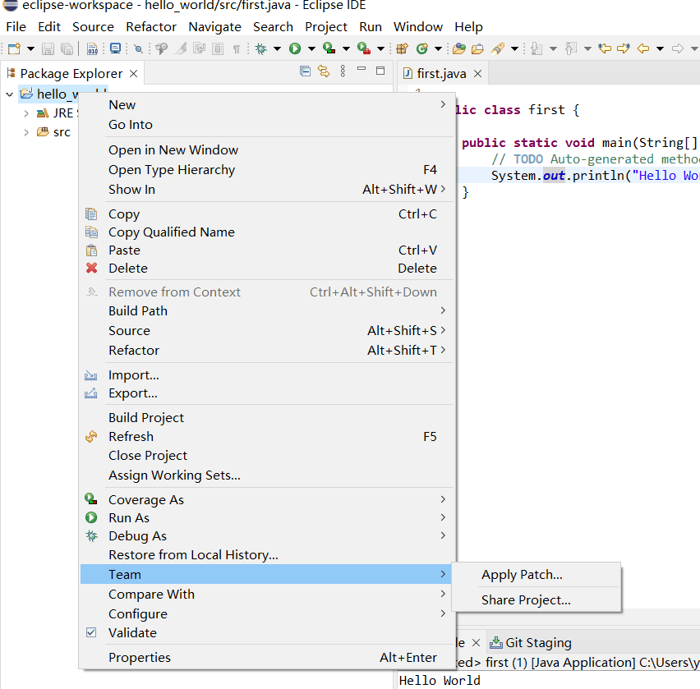Open the Project menu
The height and width of the screenshot is (689, 700).
326,27
